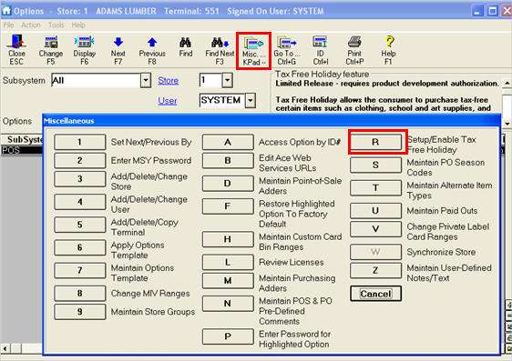Open Find binoculars tool

click(x=186, y=46)
